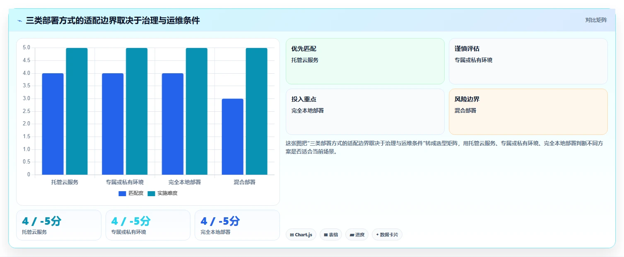
Task: Click the teal 实施难度 bar for 专属或私有环境
Action: point(137,111)
